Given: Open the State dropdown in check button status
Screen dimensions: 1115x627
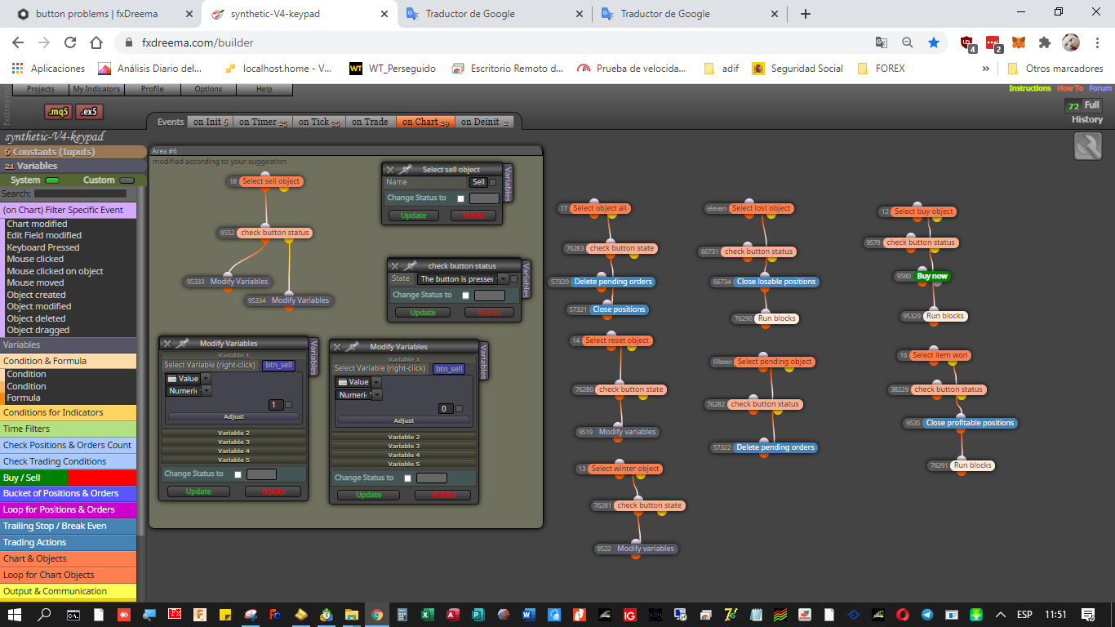Looking at the screenshot, I should [x=462, y=279].
